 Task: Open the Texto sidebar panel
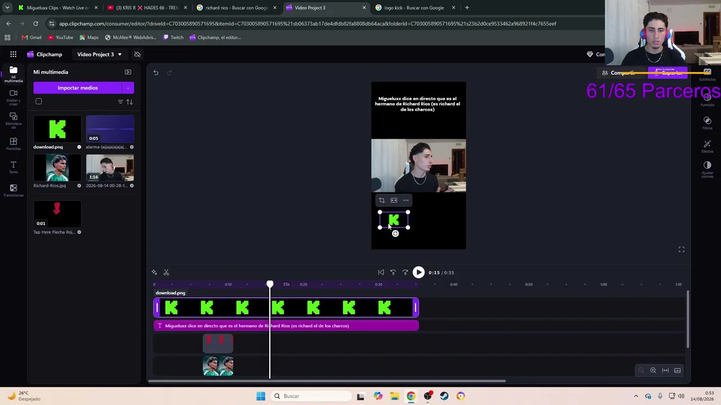(x=14, y=167)
